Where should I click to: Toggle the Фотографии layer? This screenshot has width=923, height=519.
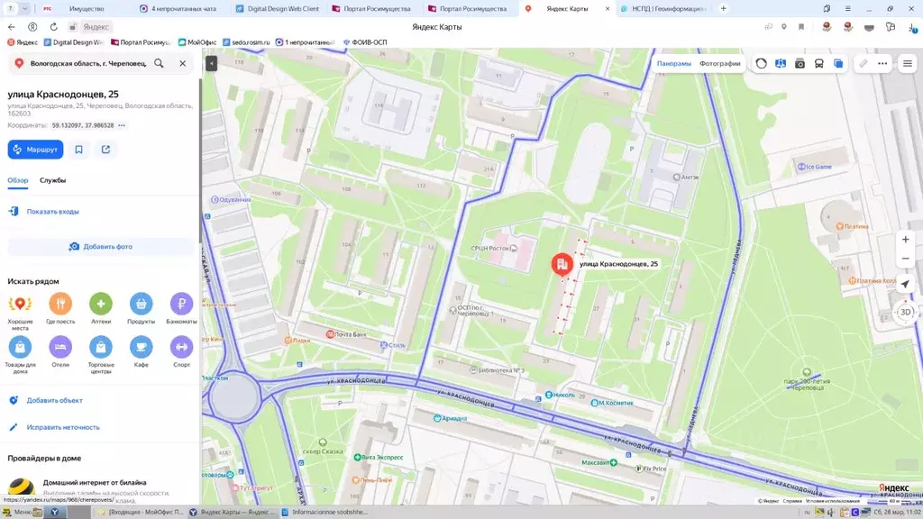(719, 64)
